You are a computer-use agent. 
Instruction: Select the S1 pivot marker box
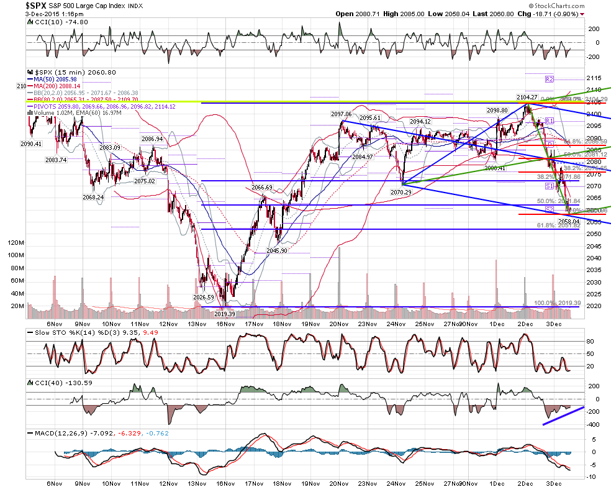[x=549, y=186]
